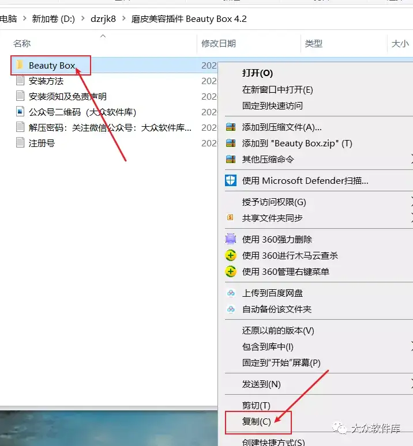This screenshot has width=413, height=446.
Task: Select the 解压密码：关注微信公众号 file name
Action: [110, 127]
